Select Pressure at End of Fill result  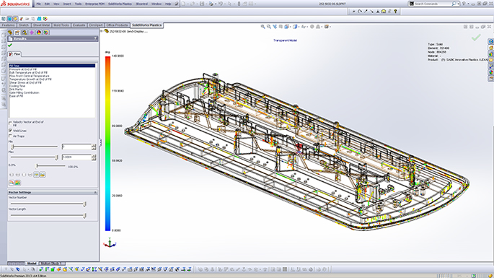point(23,69)
